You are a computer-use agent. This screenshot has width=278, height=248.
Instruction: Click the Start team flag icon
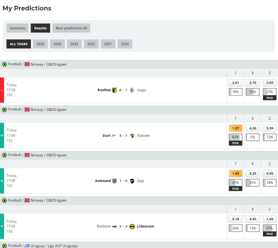[114, 136]
